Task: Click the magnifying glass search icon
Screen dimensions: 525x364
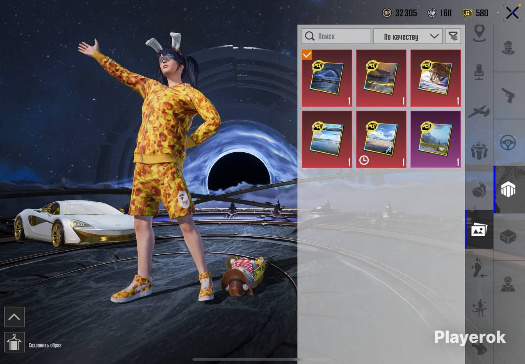Action: pos(310,36)
